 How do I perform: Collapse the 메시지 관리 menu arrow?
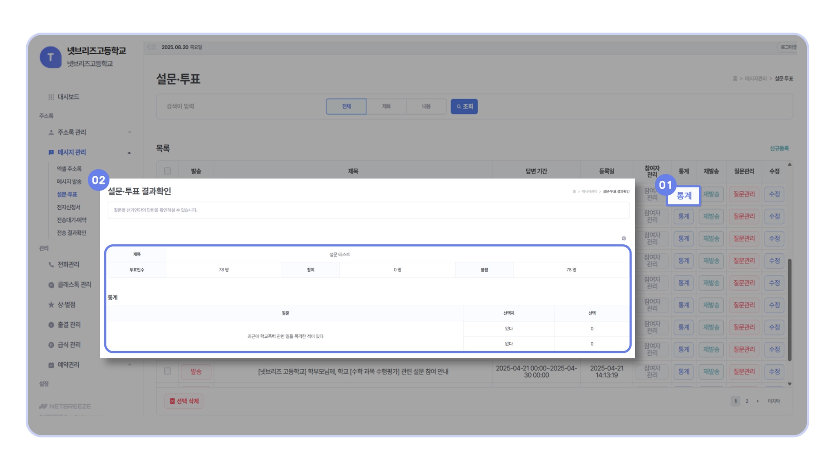(x=129, y=153)
